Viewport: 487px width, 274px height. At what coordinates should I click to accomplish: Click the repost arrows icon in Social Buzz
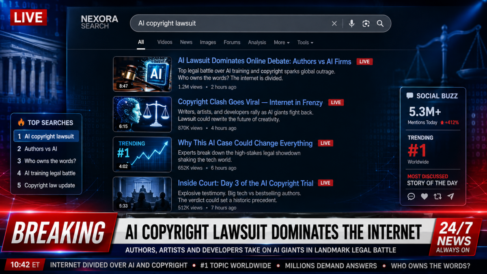tap(437, 196)
